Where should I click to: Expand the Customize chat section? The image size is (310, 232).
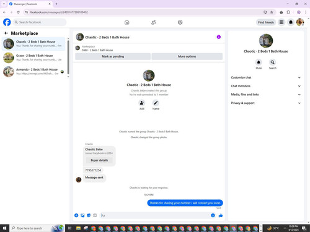pyautogui.click(x=265, y=77)
